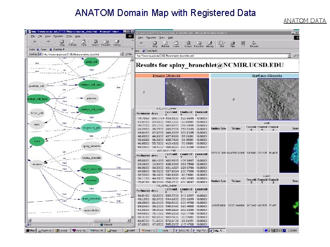Click History icon in left browser toolbar
Viewport: 330px width, 247px height.
(x=117, y=43)
